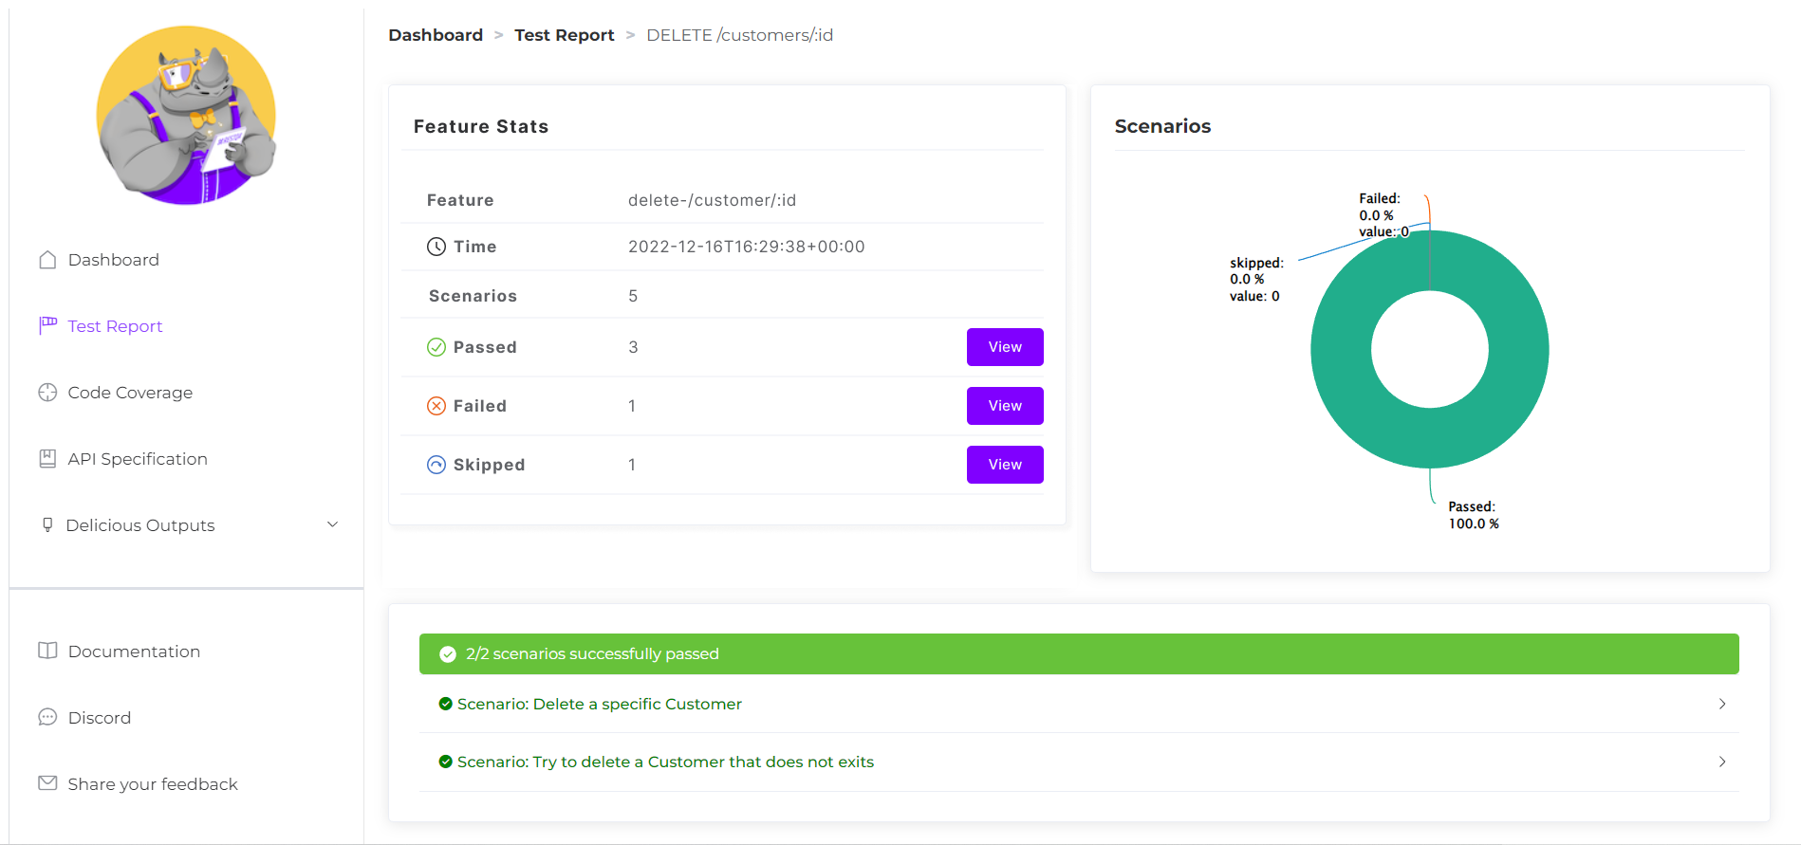
Task: View the Passed scenarios
Action: coord(1005,347)
